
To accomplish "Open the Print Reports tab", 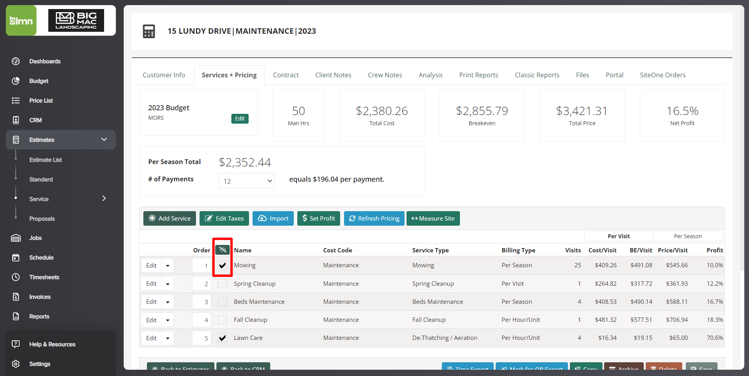I will point(479,75).
